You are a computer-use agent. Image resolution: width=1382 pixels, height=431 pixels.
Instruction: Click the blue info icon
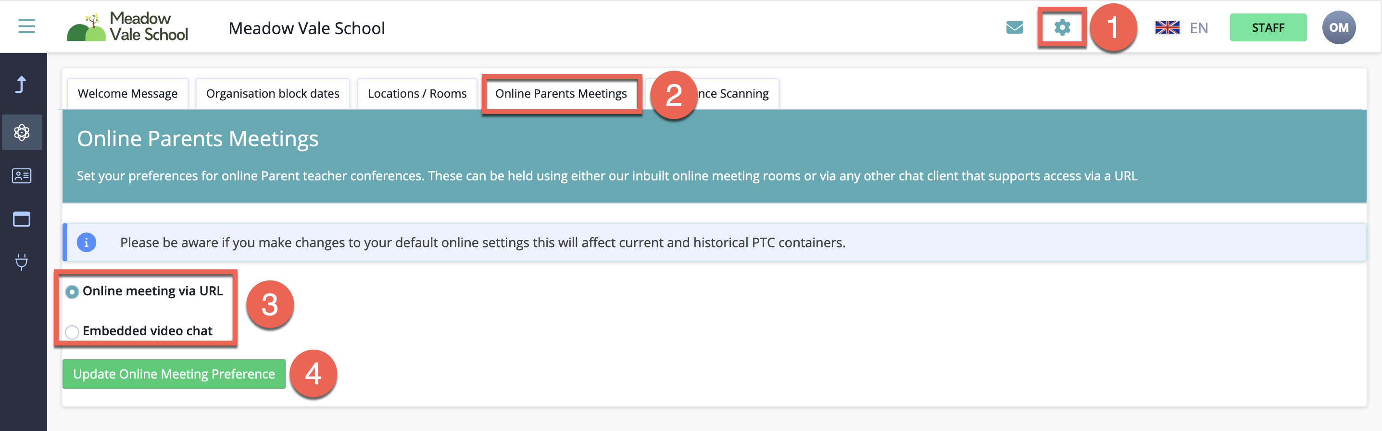coord(87,242)
